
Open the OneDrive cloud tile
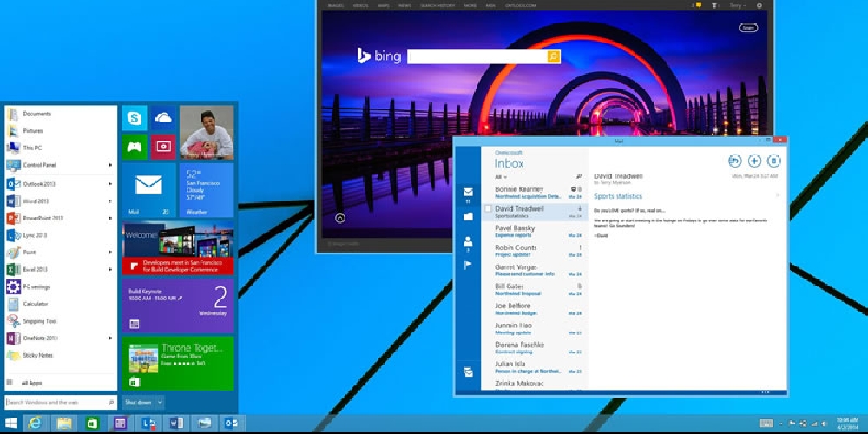point(163,118)
